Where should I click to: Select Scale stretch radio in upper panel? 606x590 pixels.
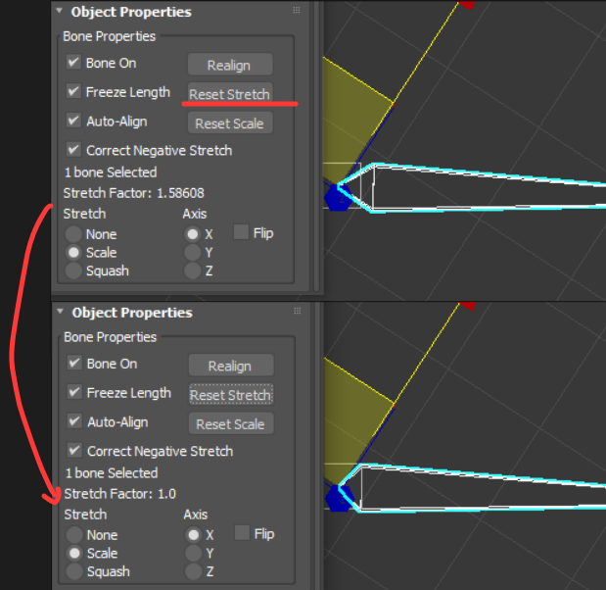pyautogui.click(x=73, y=252)
